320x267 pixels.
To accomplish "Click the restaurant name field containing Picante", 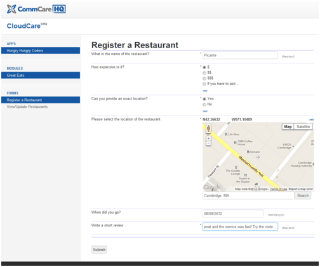I will pyautogui.click(x=240, y=55).
